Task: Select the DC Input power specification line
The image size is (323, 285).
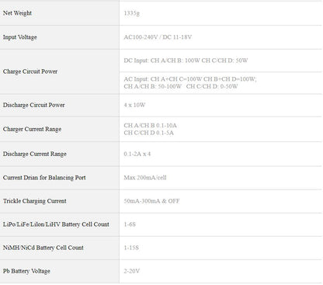Action: 186,61
